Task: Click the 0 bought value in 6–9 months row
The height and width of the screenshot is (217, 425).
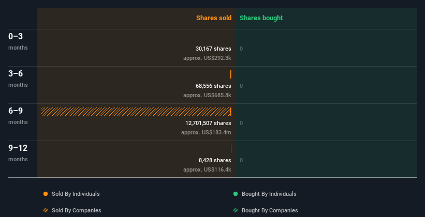Action: pyautogui.click(x=241, y=123)
